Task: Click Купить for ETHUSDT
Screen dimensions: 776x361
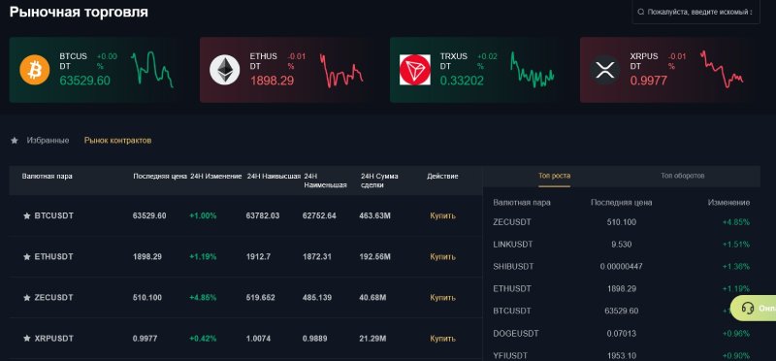Action: [443, 257]
